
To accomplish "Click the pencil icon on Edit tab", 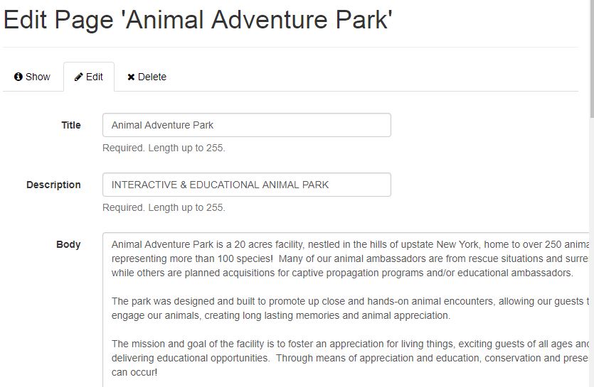I will [x=78, y=77].
